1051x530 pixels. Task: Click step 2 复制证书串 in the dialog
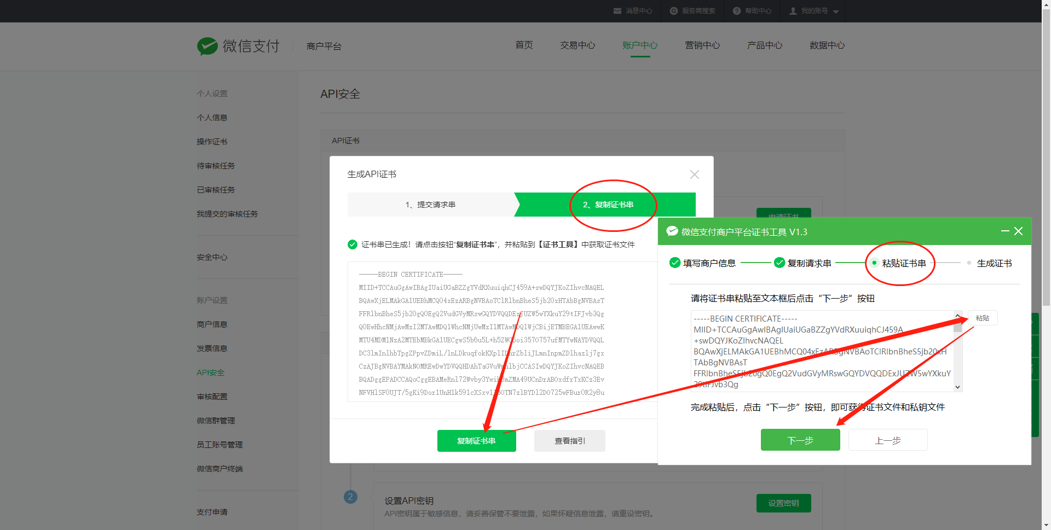click(x=608, y=205)
